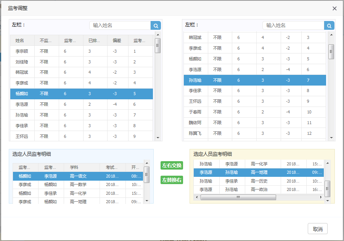This screenshot has width=344, height=241.
Task: Select 王怀远 in the left table
Action: pyautogui.click(x=81, y=136)
